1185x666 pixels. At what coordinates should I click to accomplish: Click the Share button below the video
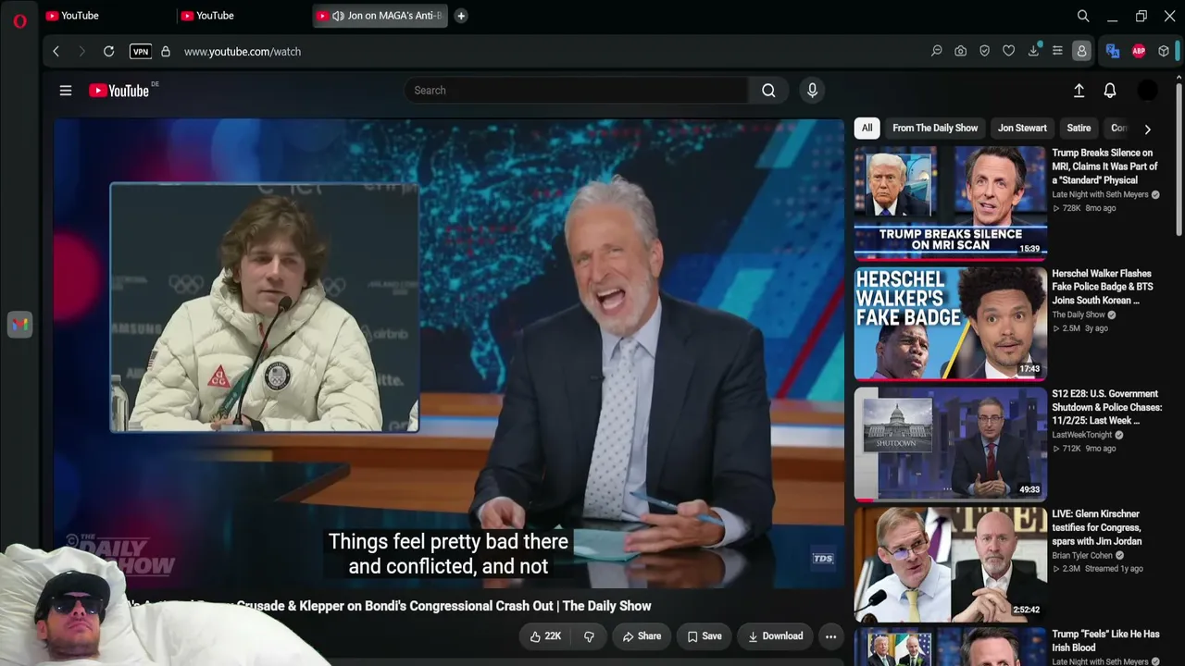[642, 636]
